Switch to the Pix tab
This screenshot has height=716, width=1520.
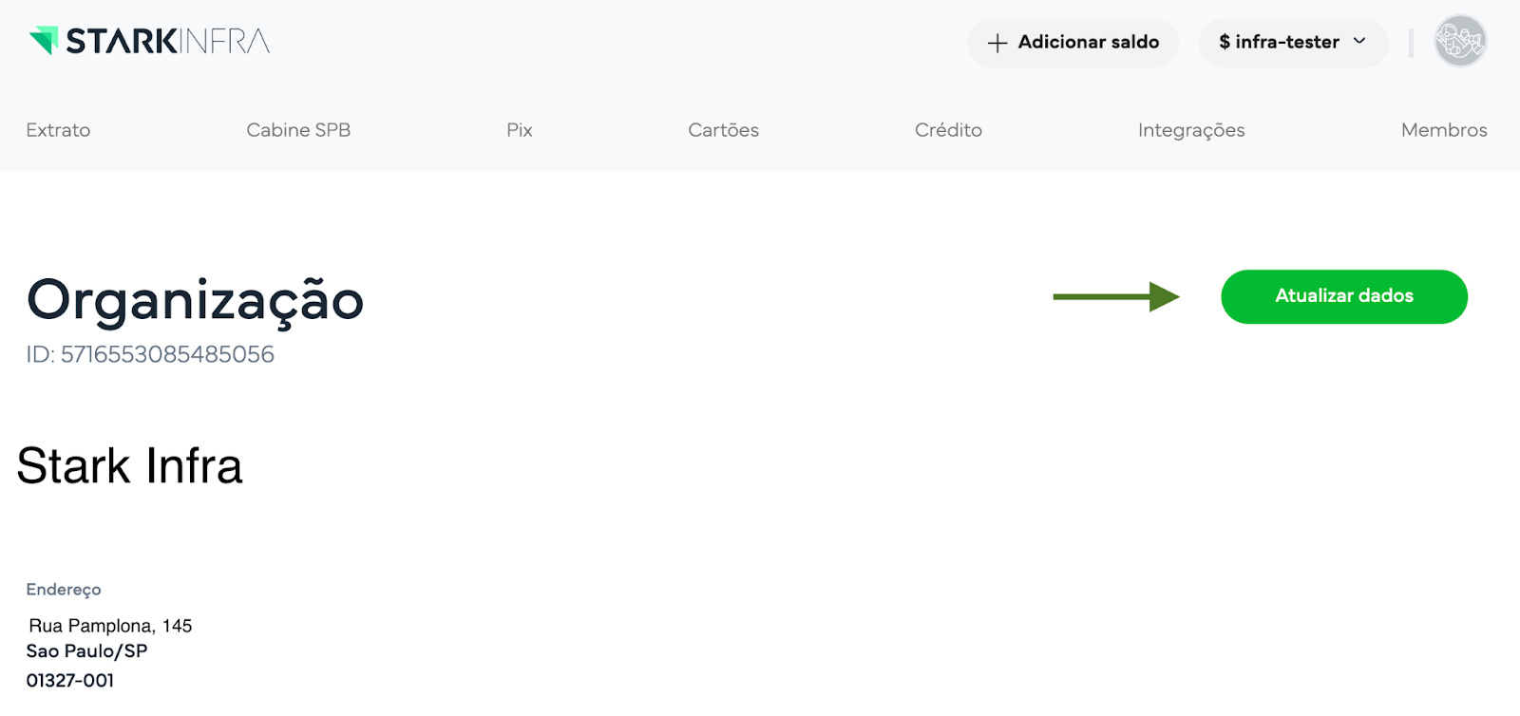pyautogui.click(x=519, y=130)
